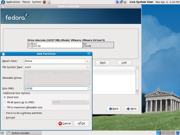Click the volume speaker icon in panel
This screenshot has height=135, width=180.
(x=126, y=2)
